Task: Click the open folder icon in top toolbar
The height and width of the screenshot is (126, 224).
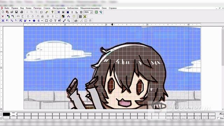Action: click(x=12, y=12)
